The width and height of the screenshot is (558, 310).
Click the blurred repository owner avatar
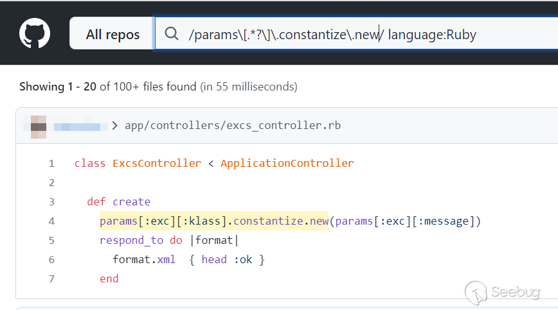click(x=39, y=125)
